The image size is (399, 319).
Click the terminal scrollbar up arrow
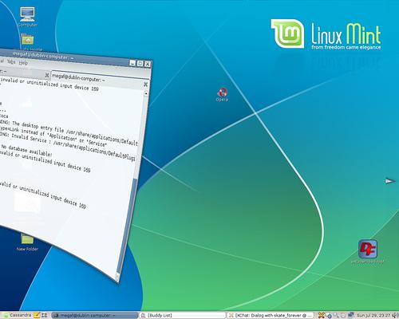(x=146, y=93)
